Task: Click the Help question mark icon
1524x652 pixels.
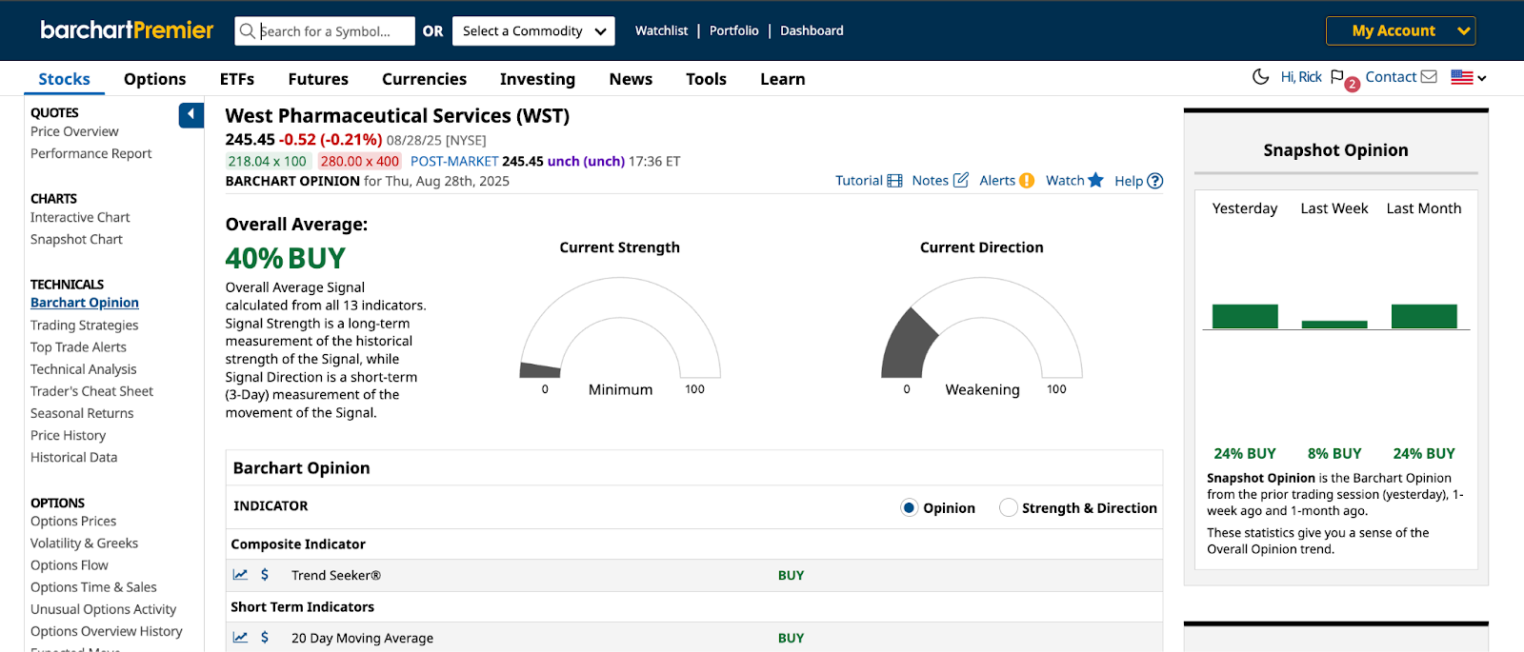Action: coord(1155,181)
